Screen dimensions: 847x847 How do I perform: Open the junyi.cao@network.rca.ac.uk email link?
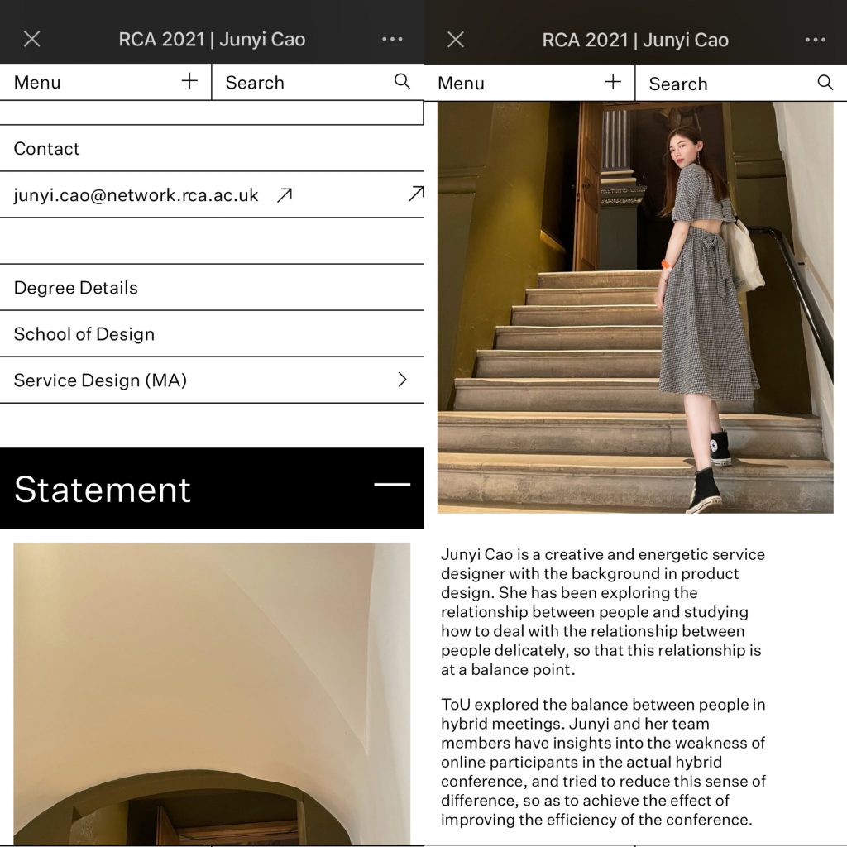tap(136, 195)
